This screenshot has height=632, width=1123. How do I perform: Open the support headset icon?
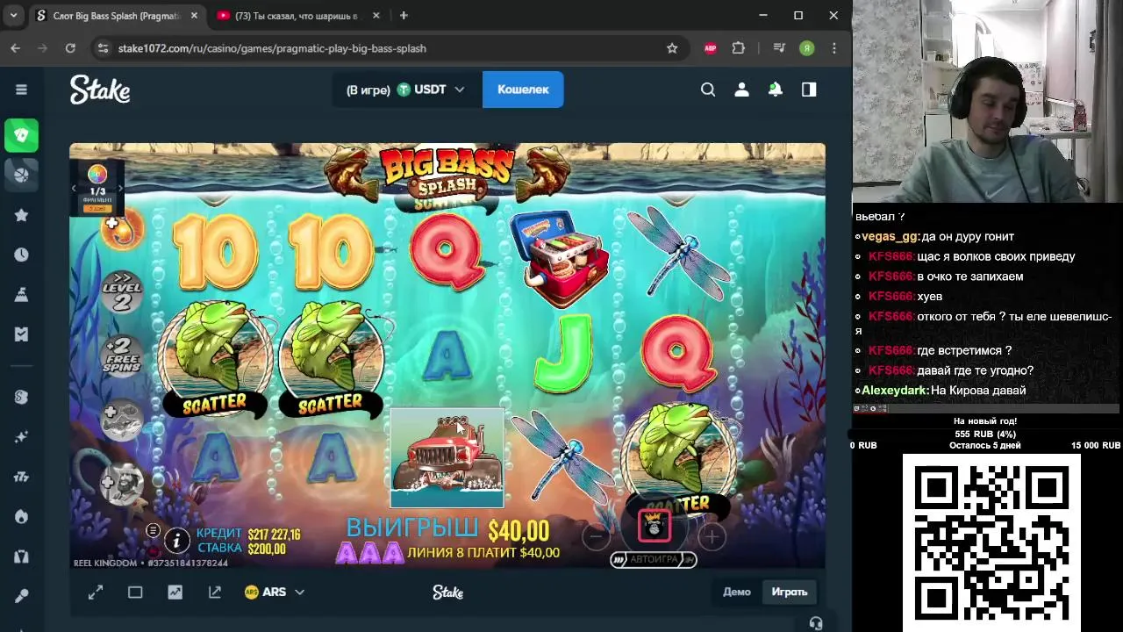(x=816, y=623)
